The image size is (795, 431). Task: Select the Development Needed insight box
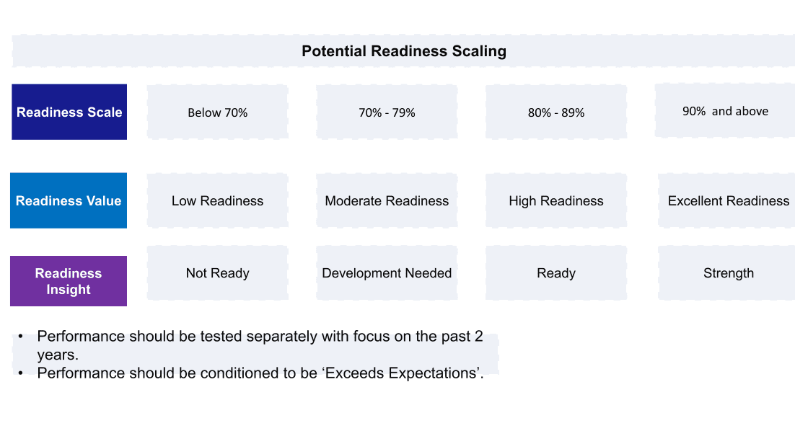pyautogui.click(x=387, y=273)
